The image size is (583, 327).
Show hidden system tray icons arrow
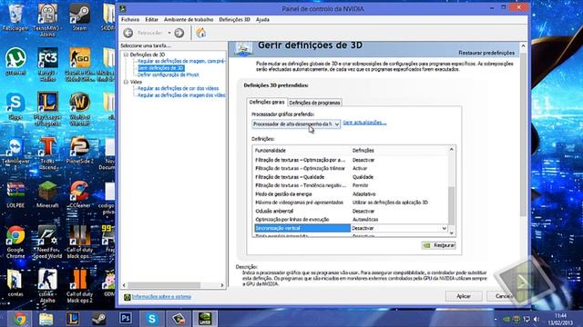click(x=496, y=319)
